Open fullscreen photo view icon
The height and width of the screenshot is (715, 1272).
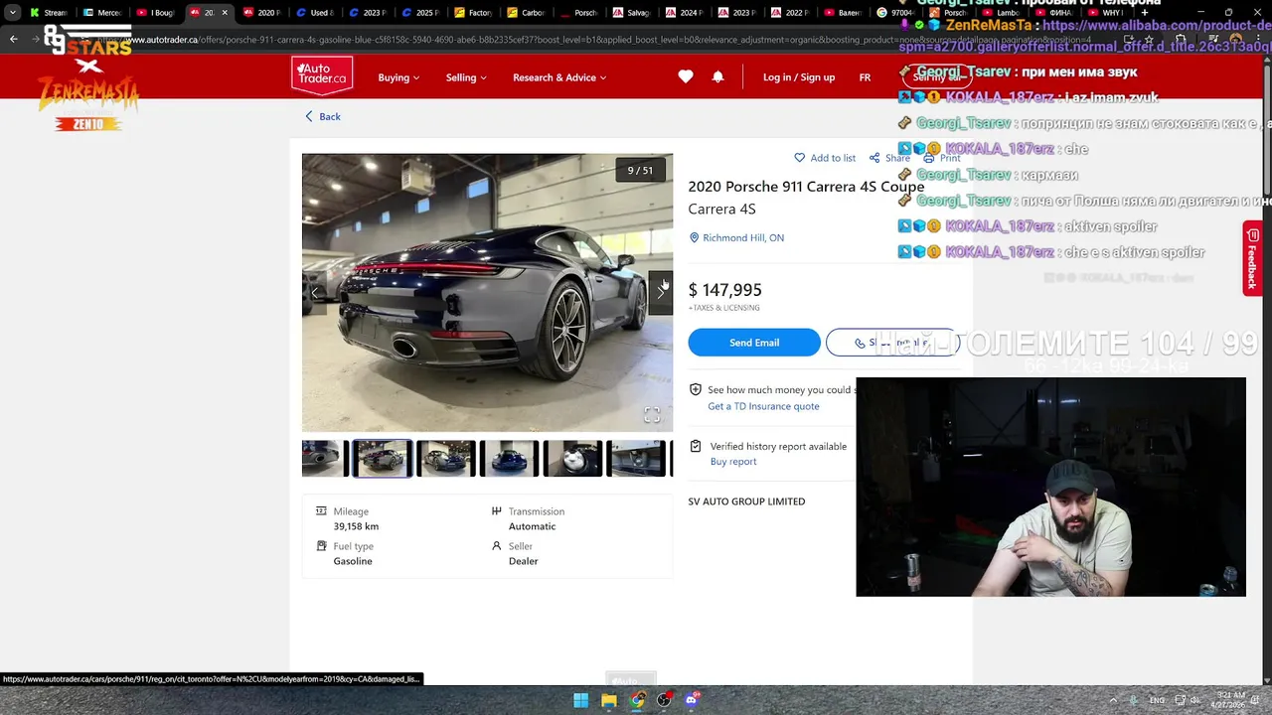point(652,415)
